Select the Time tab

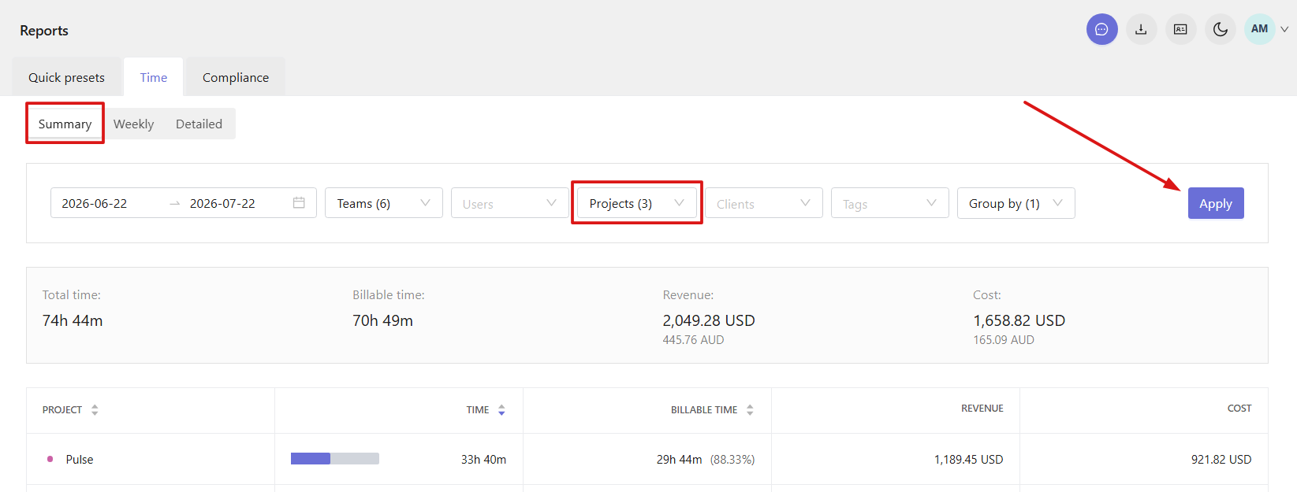tap(154, 77)
